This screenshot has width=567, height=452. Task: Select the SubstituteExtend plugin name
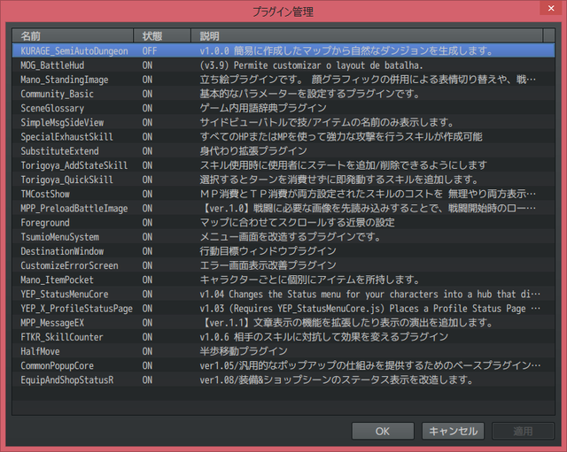click(x=59, y=151)
